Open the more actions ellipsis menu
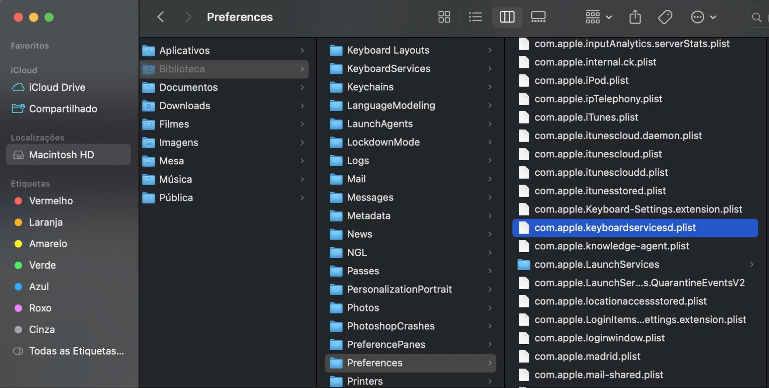Image resolution: width=769 pixels, height=388 pixels. (x=703, y=17)
